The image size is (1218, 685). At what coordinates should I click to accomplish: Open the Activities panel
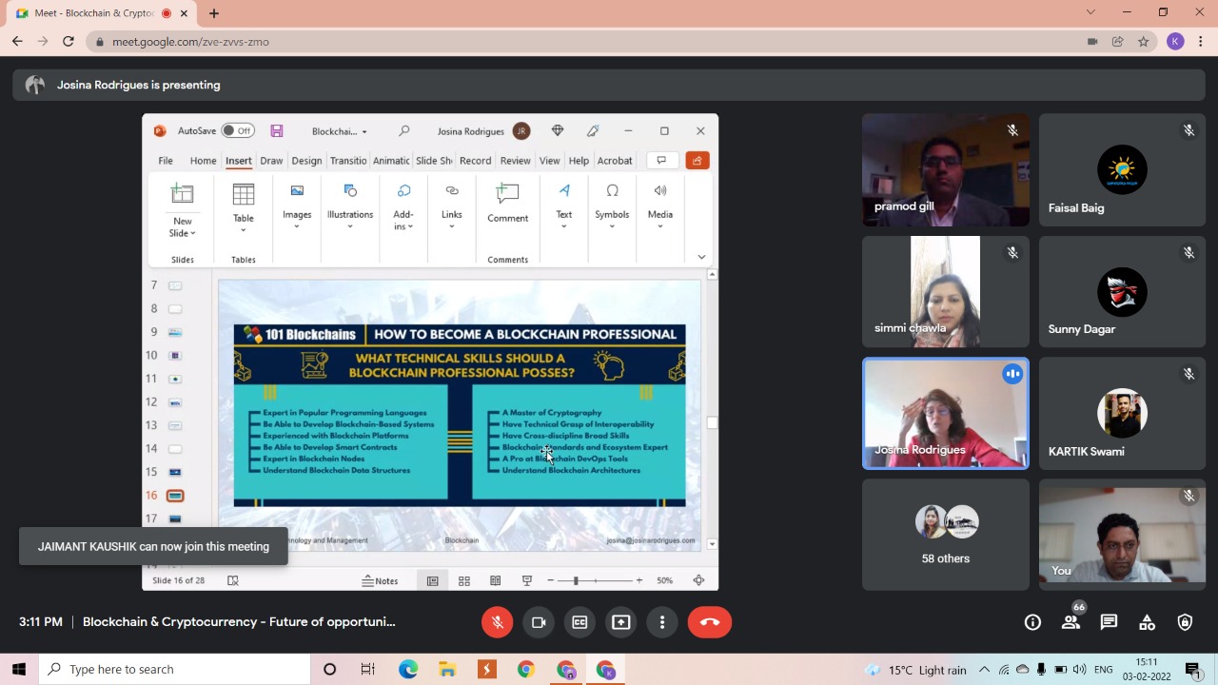pyautogui.click(x=1147, y=622)
